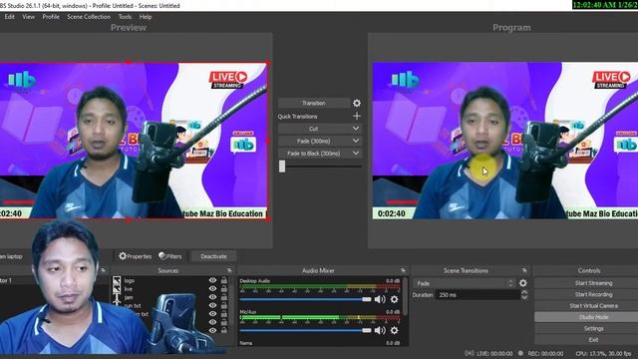Click the Deactivate button
The height and width of the screenshot is (359, 638).
click(213, 256)
